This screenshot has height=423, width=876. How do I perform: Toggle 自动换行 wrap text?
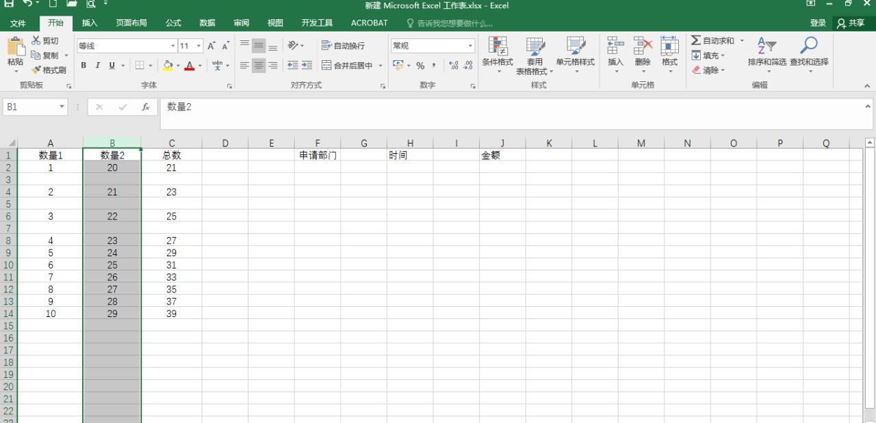(343, 46)
